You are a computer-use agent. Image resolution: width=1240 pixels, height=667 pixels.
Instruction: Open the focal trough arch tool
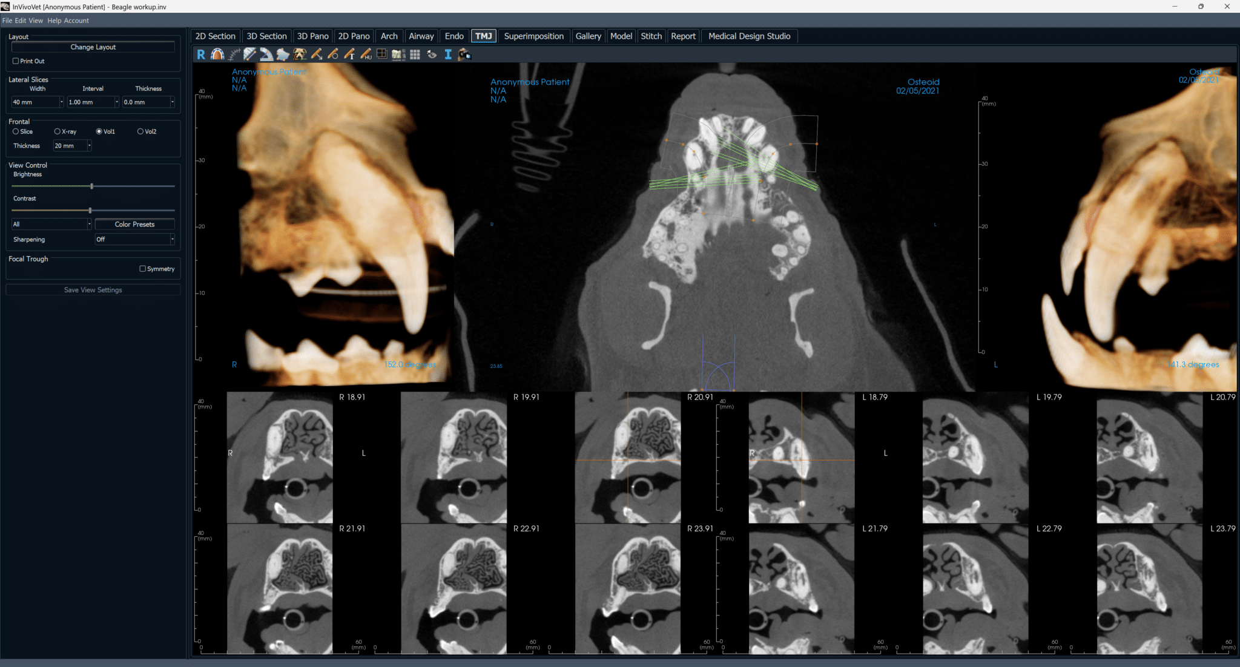[217, 54]
